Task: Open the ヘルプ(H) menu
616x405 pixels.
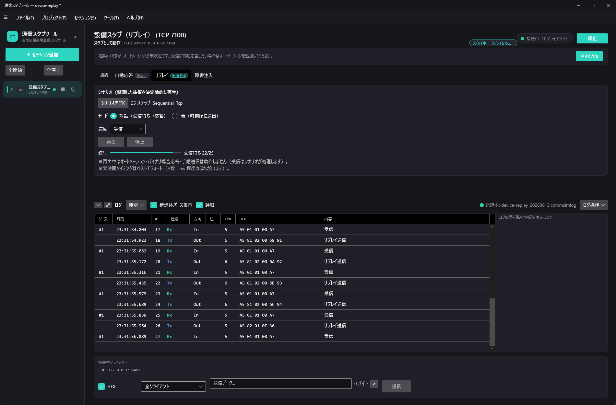Action: tap(135, 18)
